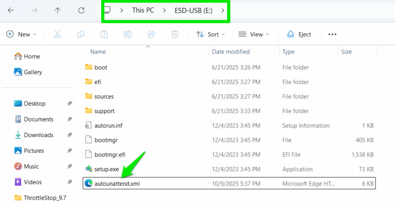Click the Cut scissors icon

coord(57,34)
